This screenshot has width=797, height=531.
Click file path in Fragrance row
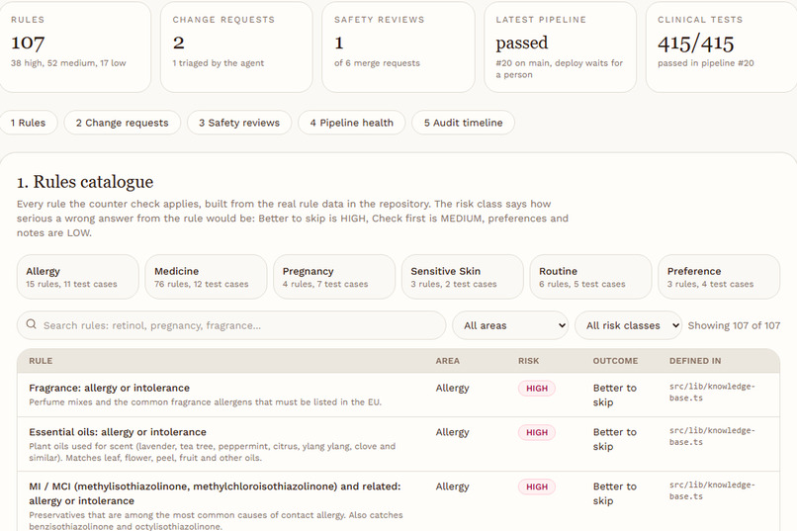712,392
